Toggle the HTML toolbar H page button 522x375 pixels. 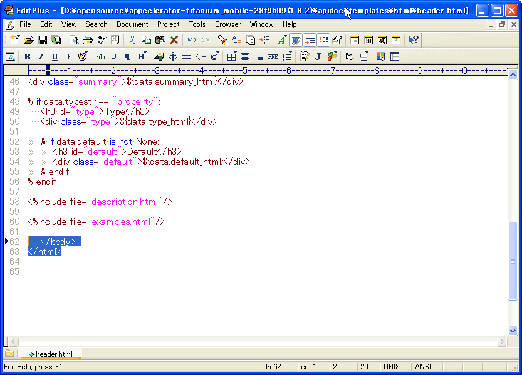pos(115,40)
